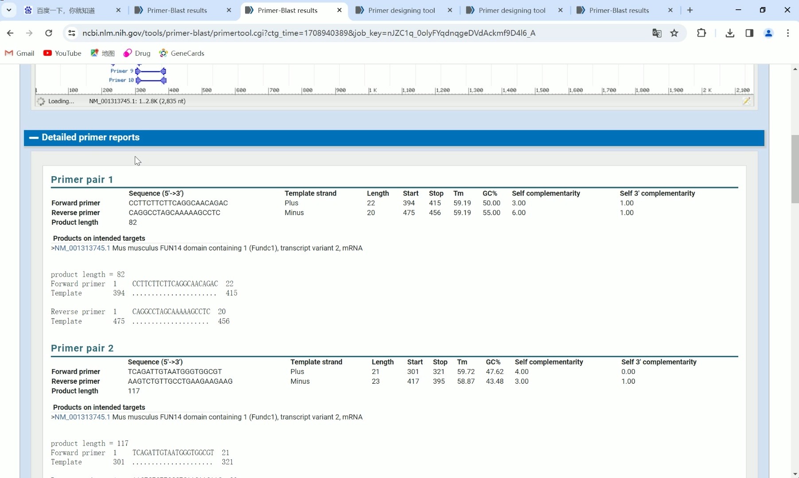Open the extensions puzzle icon
The image size is (799, 478).
702,33
